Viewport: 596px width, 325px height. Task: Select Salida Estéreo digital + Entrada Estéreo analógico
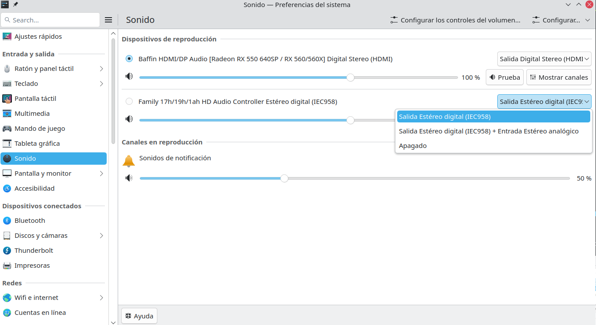(x=488, y=131)
